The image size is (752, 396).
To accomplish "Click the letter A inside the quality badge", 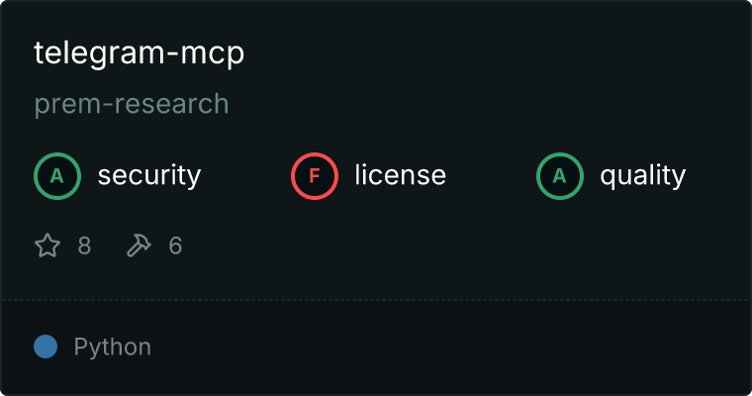I will pos(560,176).
